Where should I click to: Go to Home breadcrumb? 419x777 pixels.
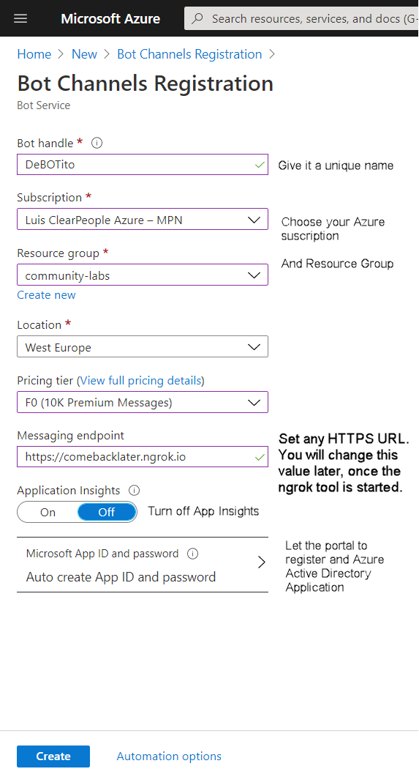[34, 54]
